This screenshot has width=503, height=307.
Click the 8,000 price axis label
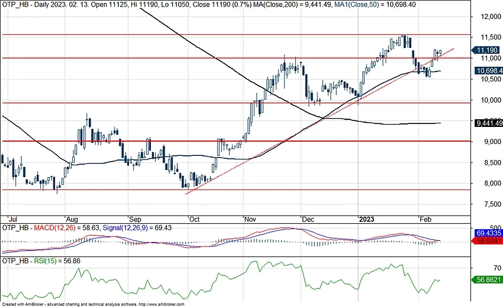tap(492, 184)
